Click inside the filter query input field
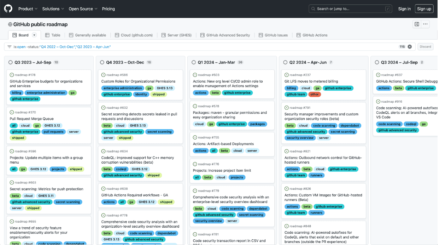Viewport: 439px width, 245px height. click(141, 46)
